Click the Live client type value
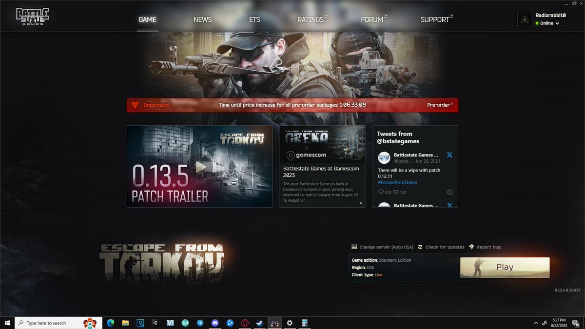The image size is (585, 329). [379, 275]
